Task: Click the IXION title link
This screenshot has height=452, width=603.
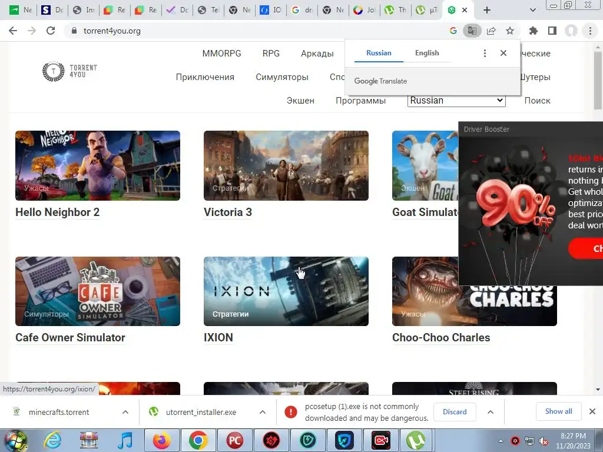Action: pyautogui.click(x=218, y=337)
